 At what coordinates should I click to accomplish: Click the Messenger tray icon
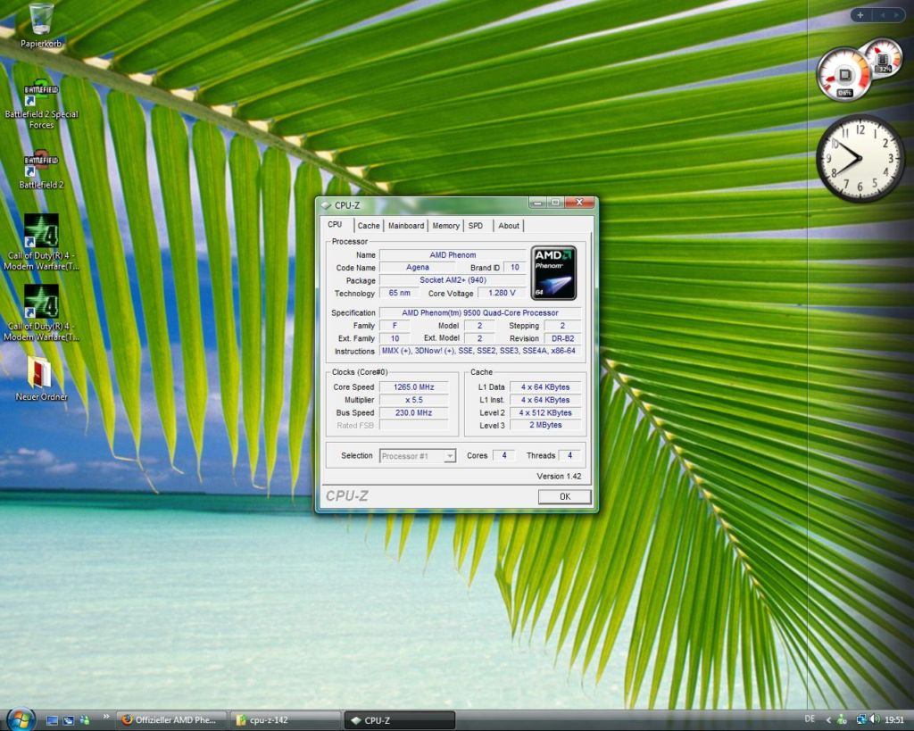tap(842, 720)
